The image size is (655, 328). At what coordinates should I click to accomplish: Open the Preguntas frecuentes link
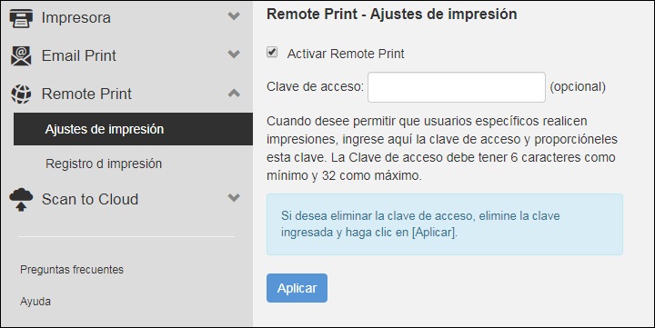click(x=72, y=270)
